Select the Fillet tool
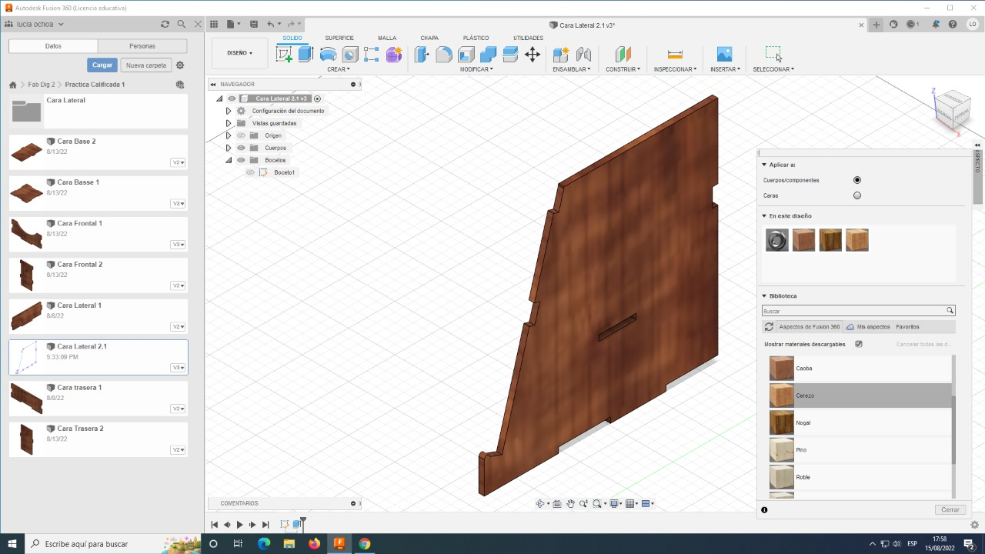 (444, 54)
